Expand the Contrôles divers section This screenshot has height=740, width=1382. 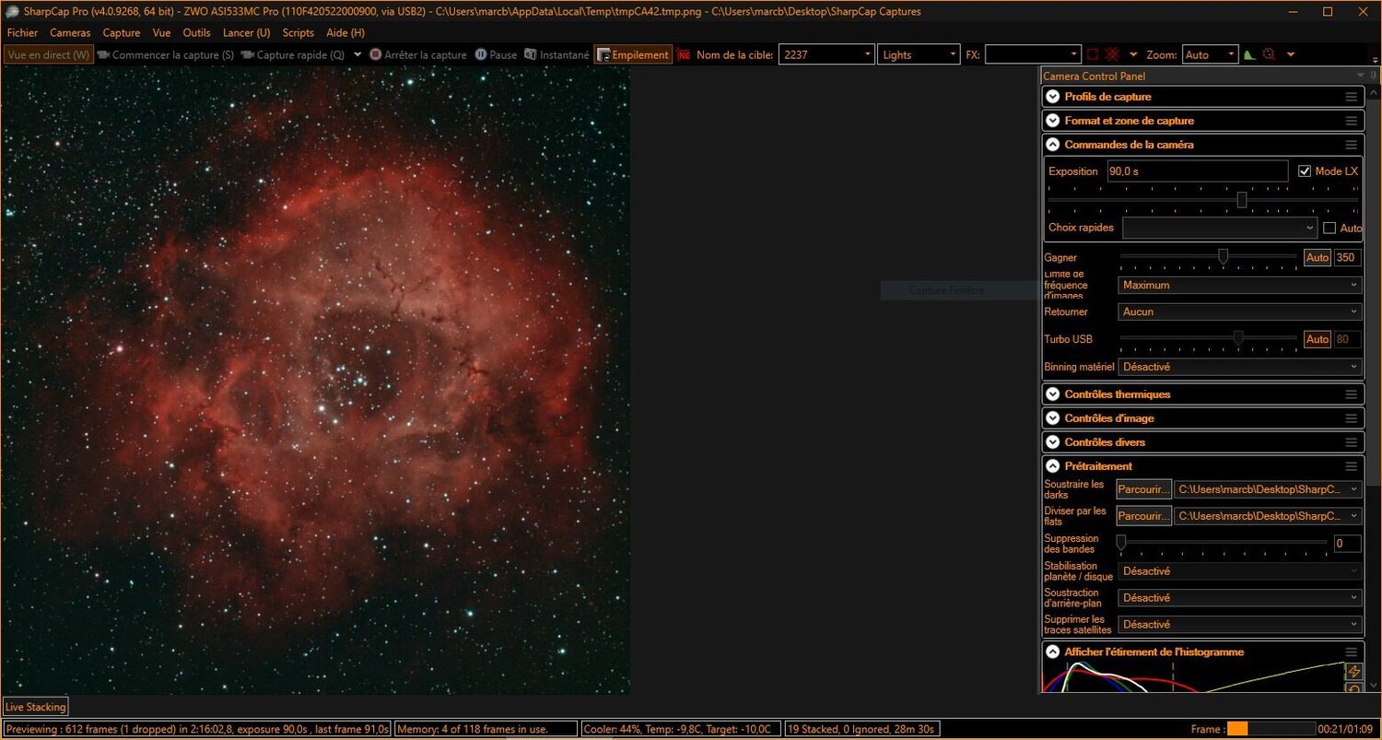pos(1053,442)
